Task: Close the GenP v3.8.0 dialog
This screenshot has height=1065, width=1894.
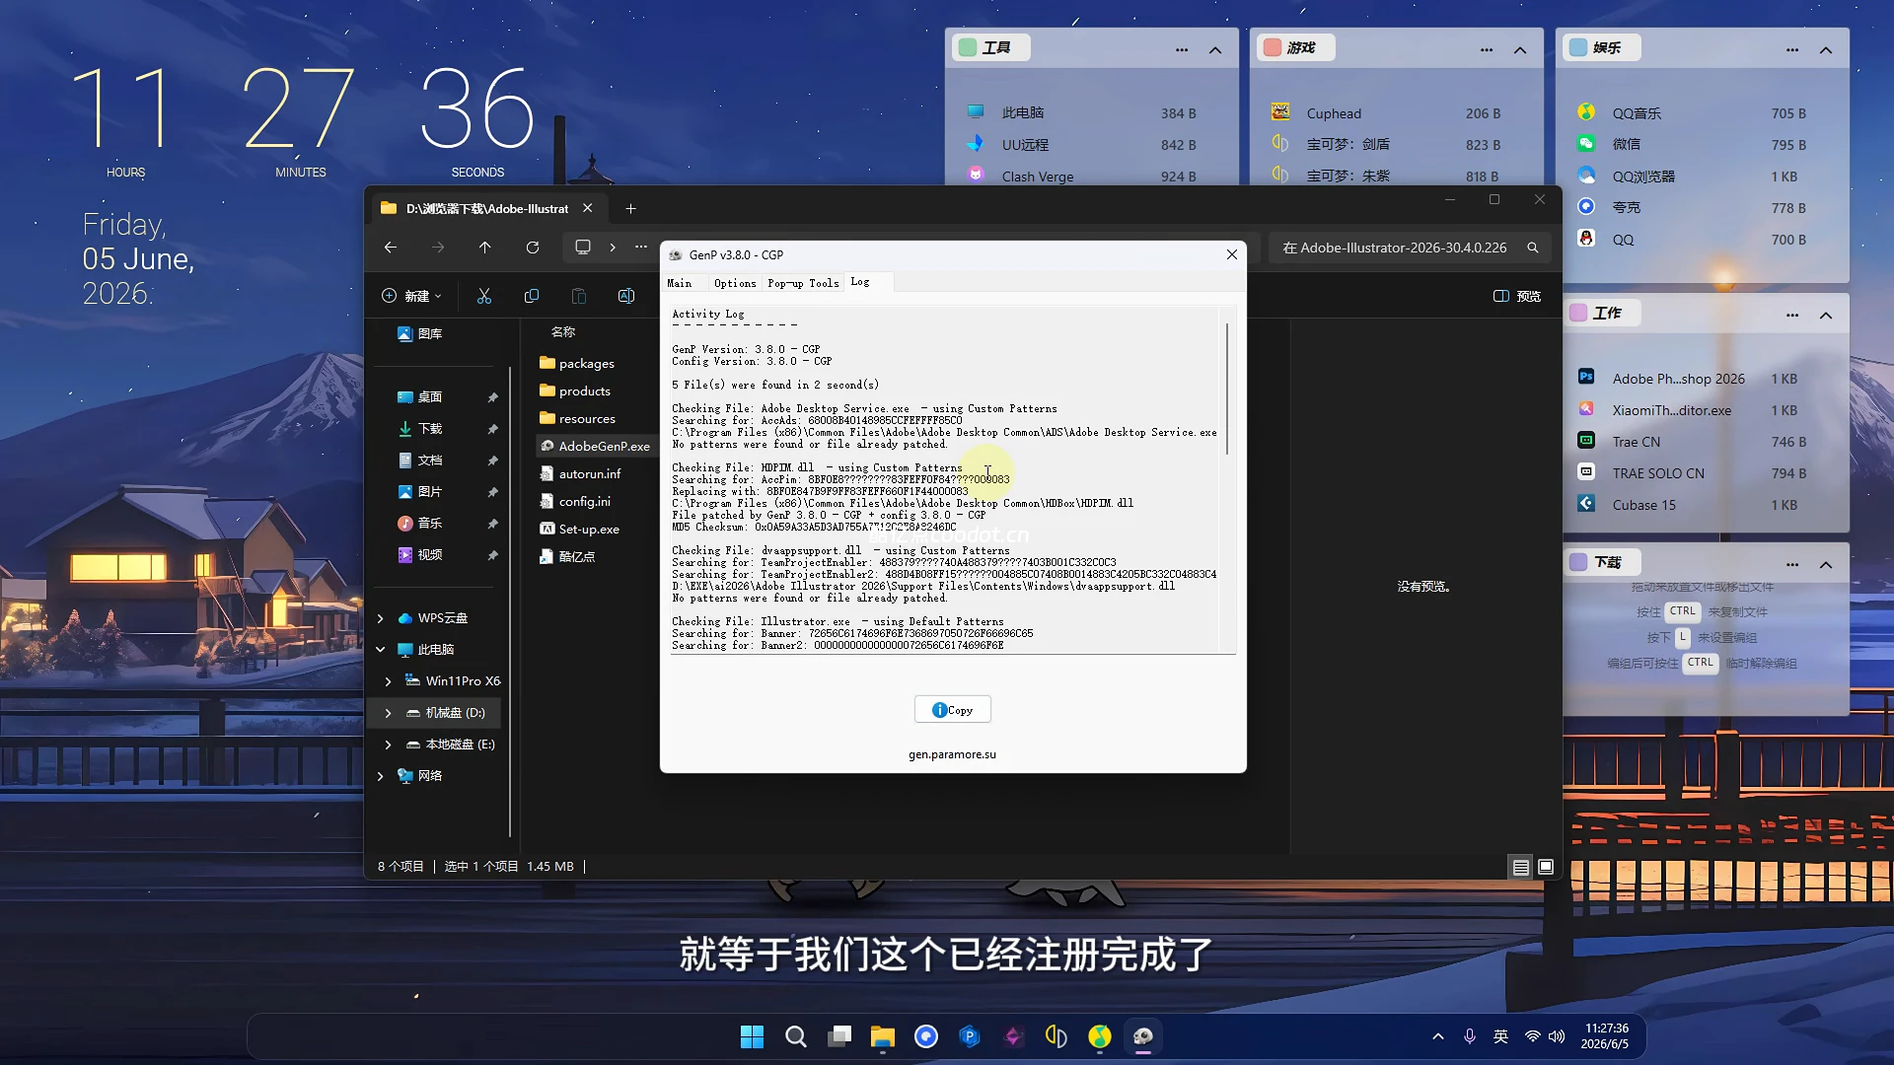Action: click(1231, 254)
